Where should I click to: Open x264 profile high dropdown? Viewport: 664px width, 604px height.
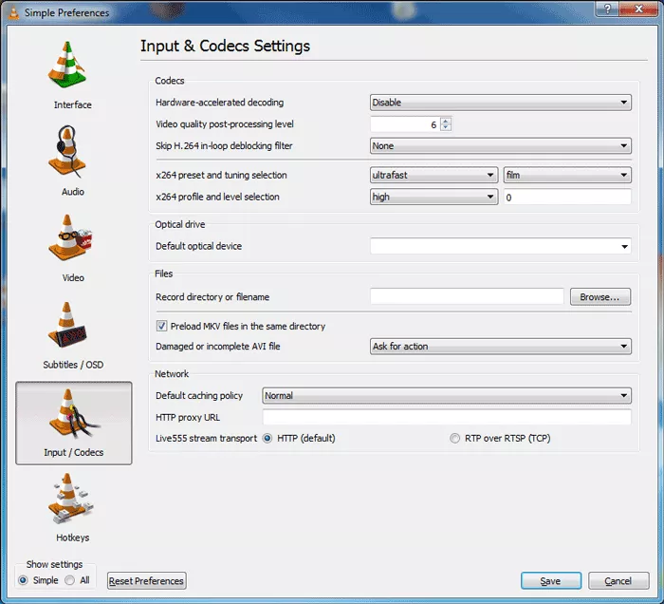point(433,198)
